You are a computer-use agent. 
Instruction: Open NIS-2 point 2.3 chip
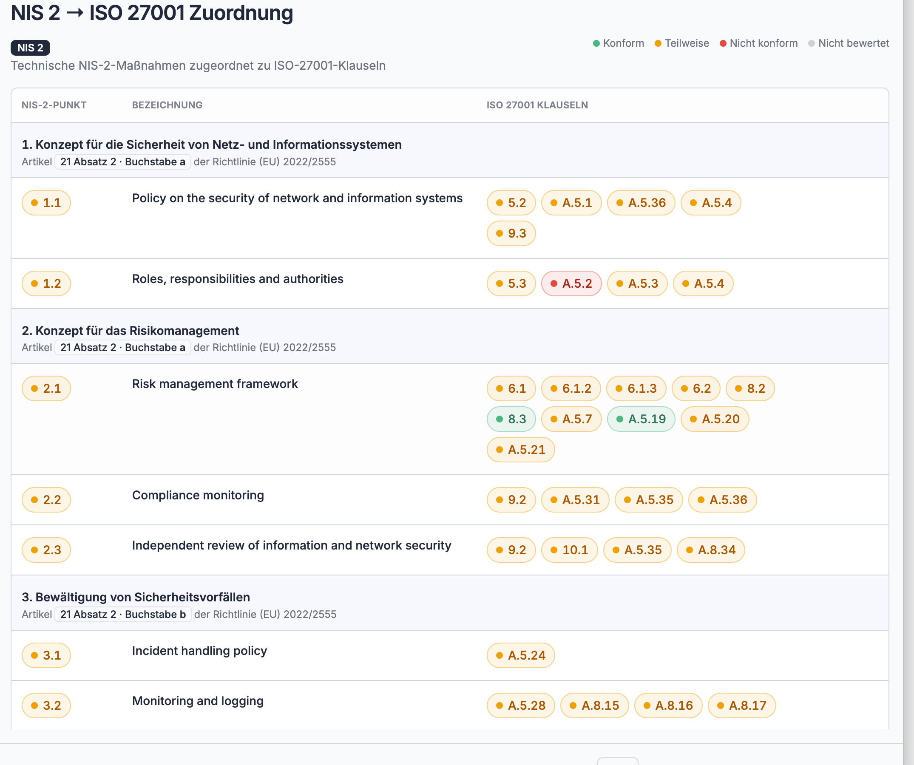[46, 550]
